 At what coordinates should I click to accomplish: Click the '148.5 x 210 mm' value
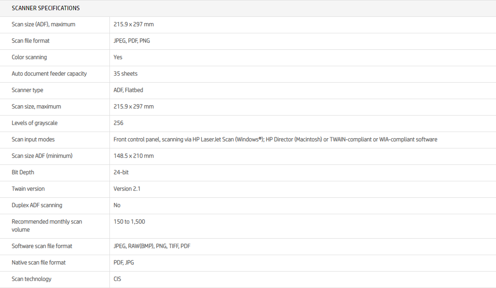[x=133, y=156]
